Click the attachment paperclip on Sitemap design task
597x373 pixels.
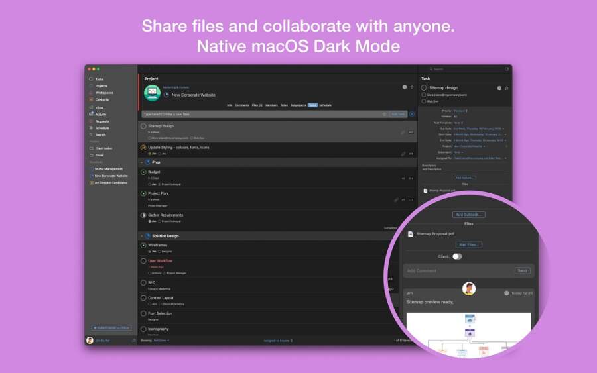pyautogui.click(x=403, y=133)
